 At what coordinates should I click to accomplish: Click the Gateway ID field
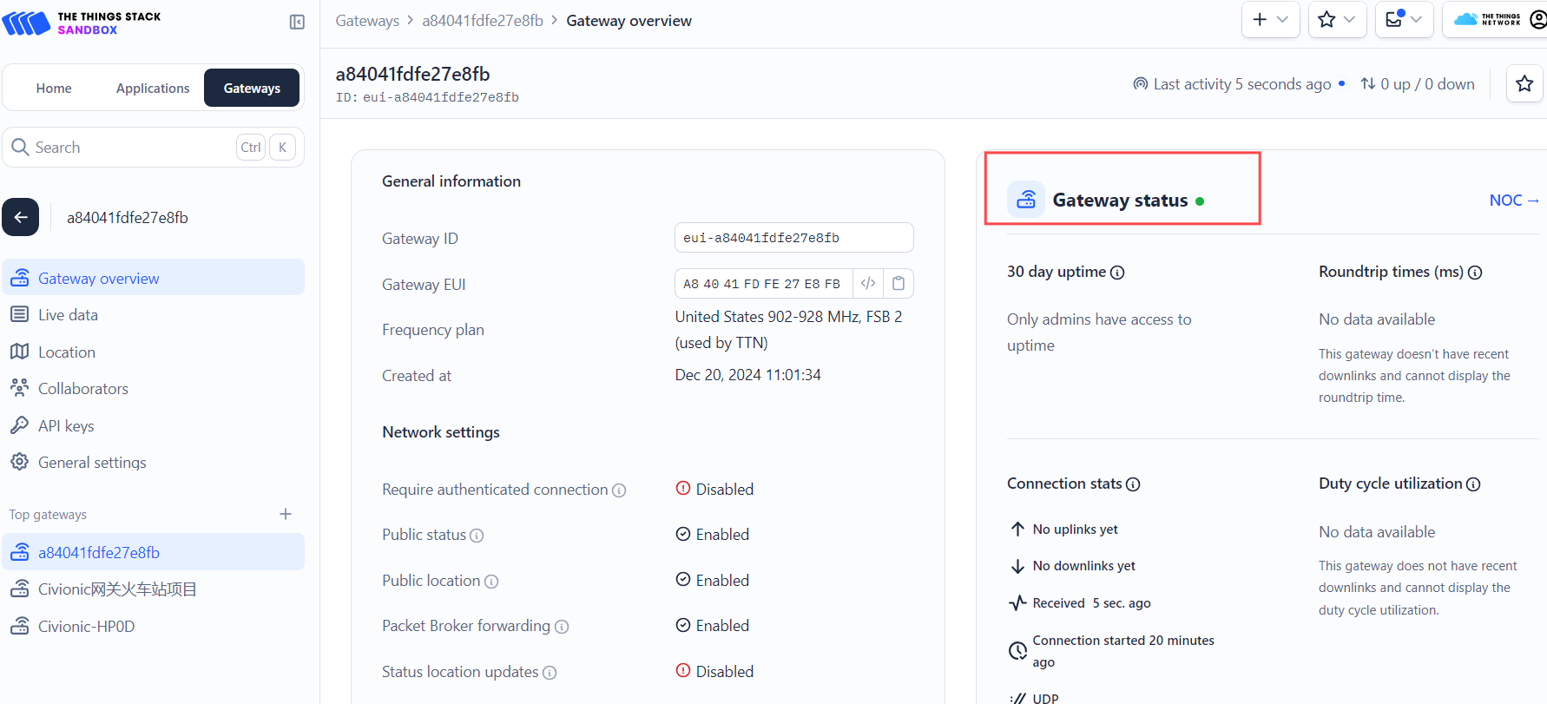[793, 238]
